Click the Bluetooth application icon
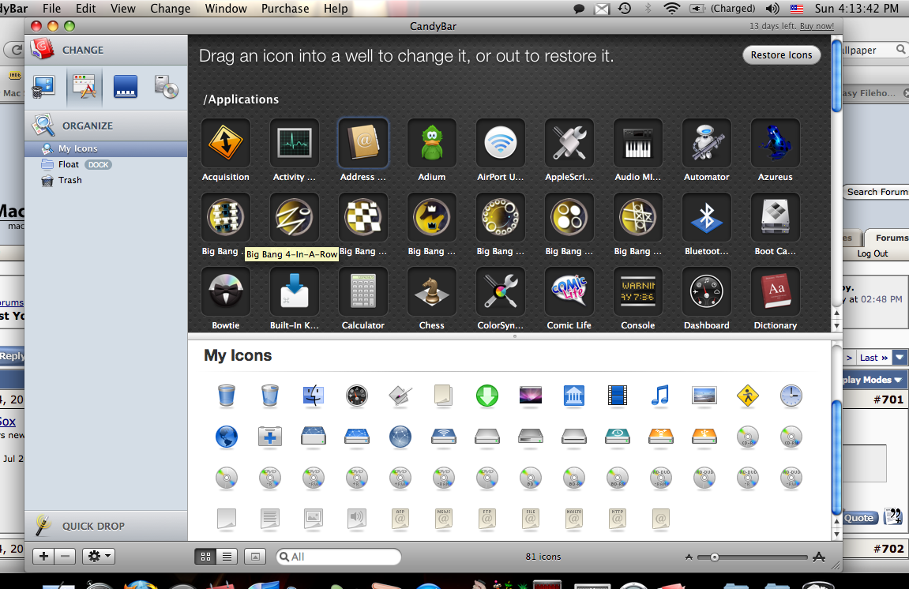Viewport: 909px width, 589px height. (x=707, y=217)
